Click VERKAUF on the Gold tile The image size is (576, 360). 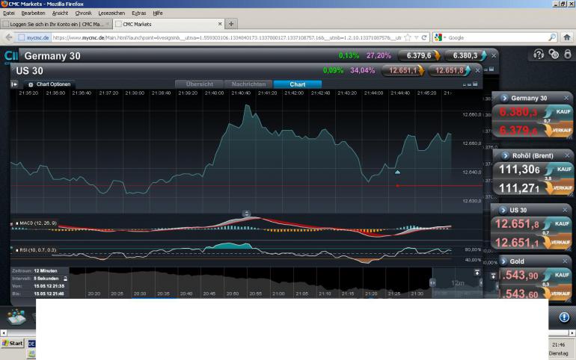pyautogui.click(x=559, y=294)
